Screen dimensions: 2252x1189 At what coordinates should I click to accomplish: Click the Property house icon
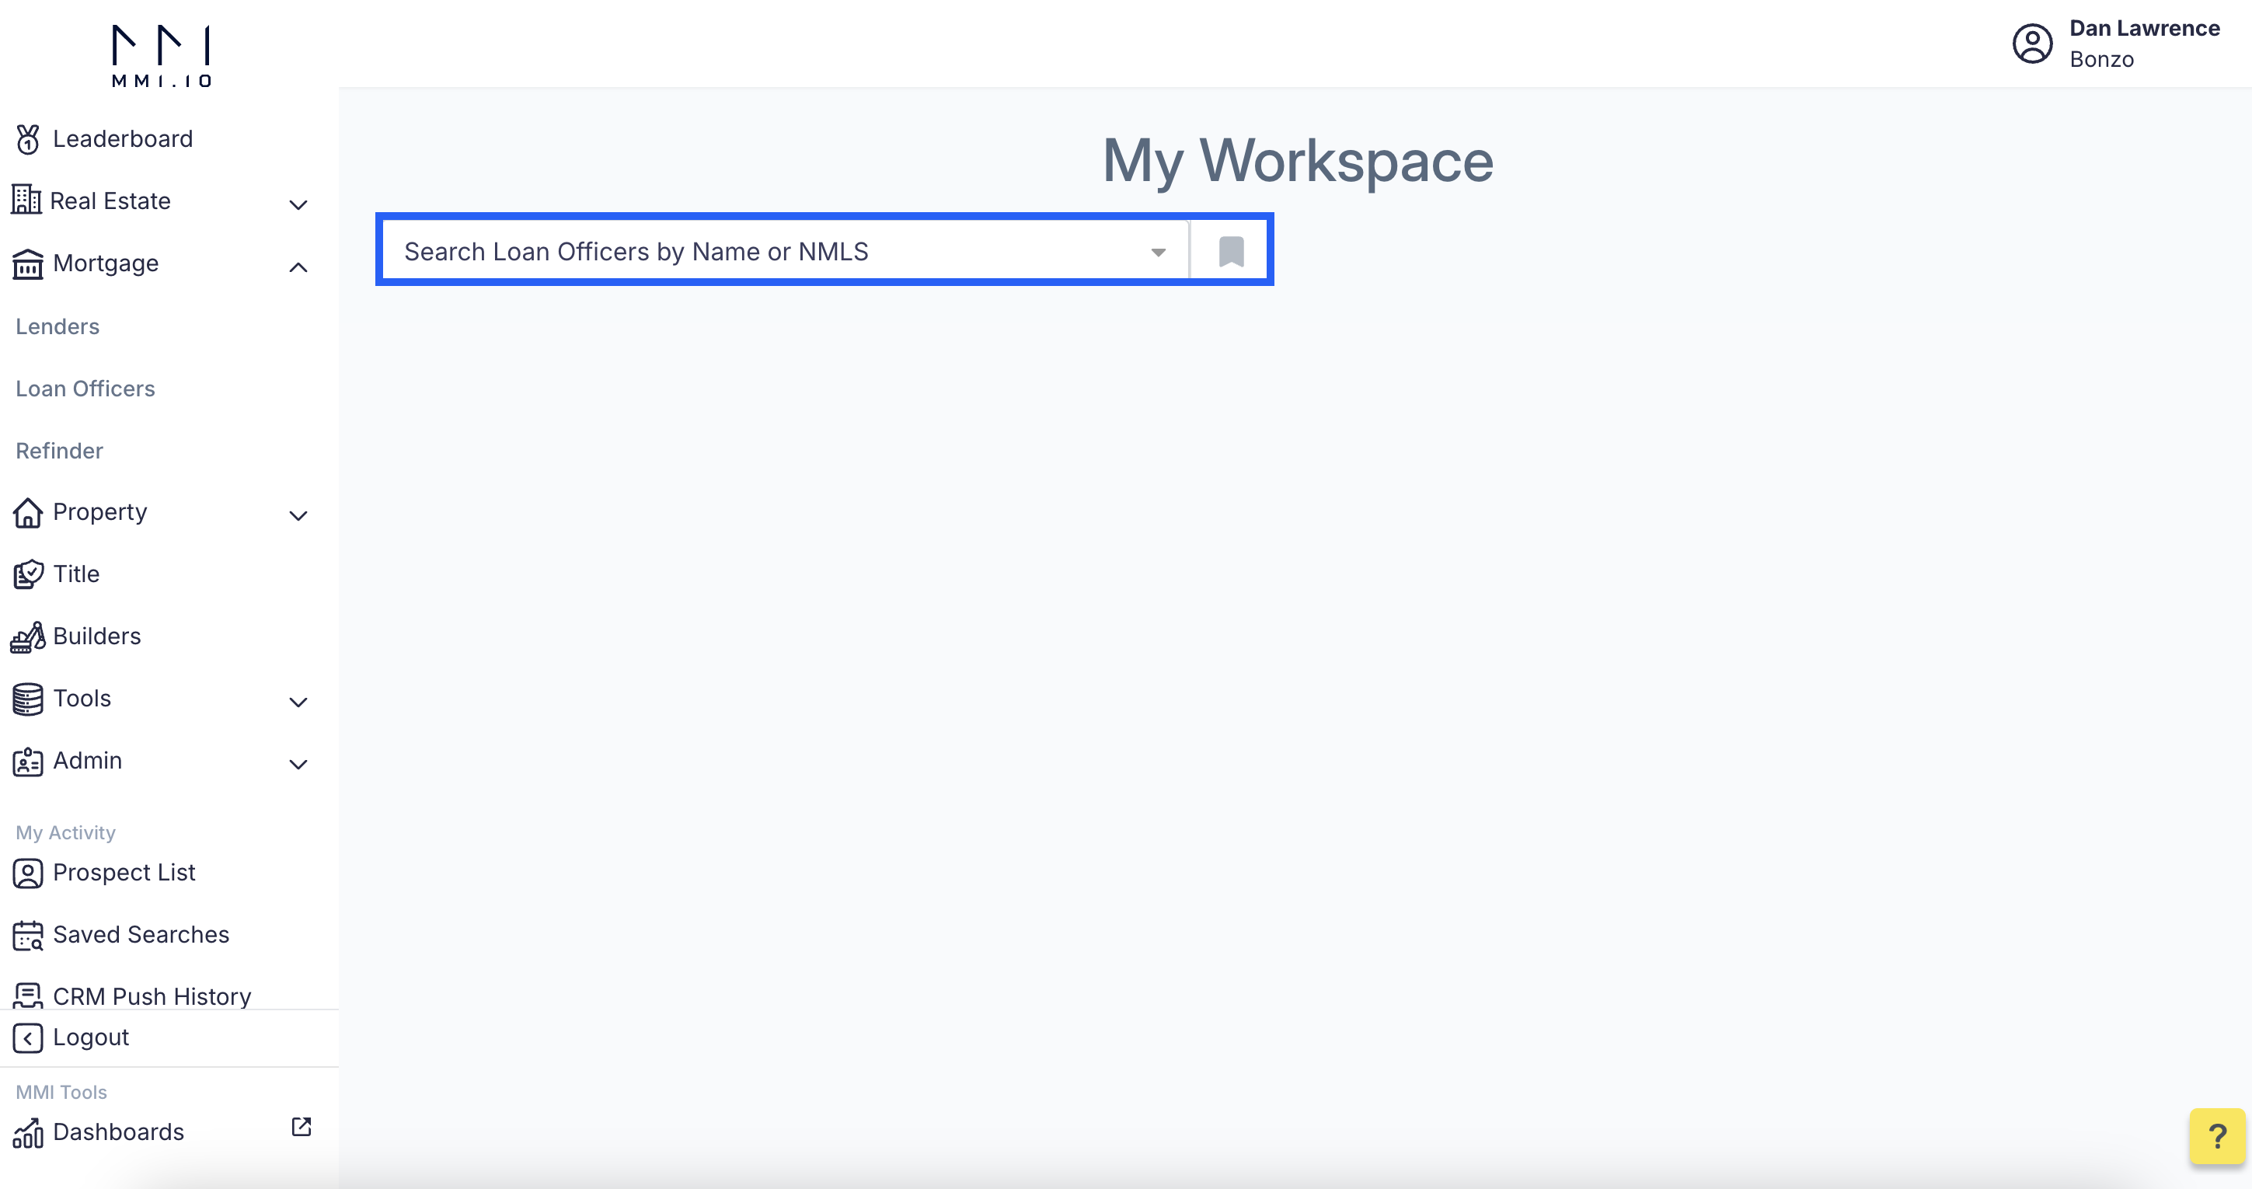click(28, 512)
